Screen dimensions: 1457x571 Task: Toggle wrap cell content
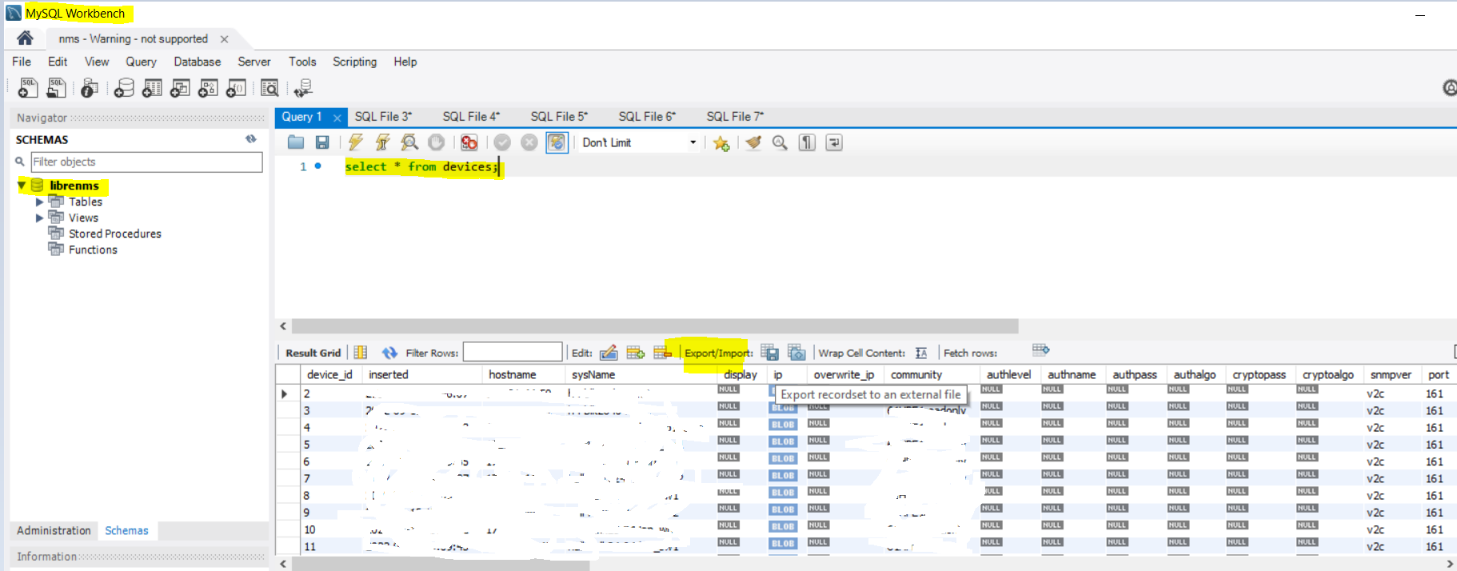click(x=921, y=353)
